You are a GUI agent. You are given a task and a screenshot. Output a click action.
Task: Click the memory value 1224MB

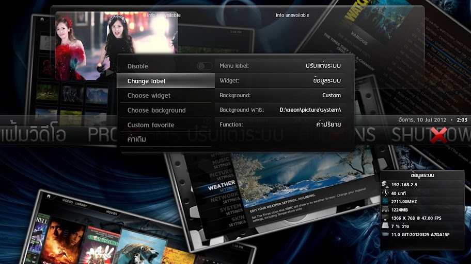pos(400,210)
